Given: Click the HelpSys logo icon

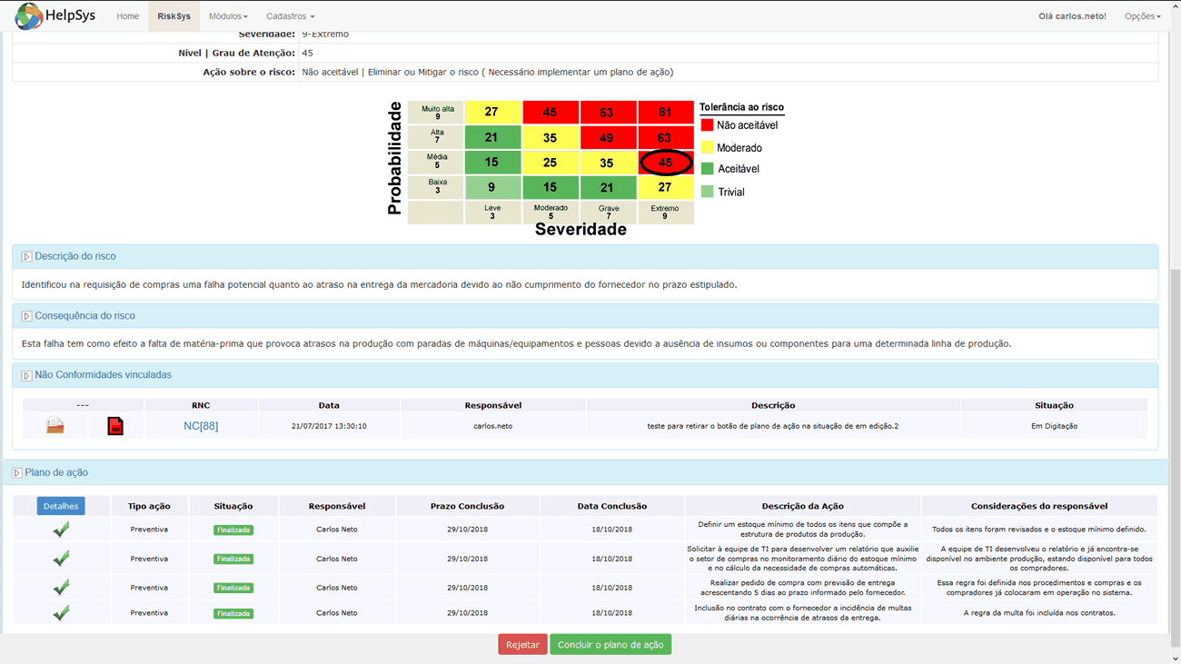Looking at the screenshot, I should (29, 16).
